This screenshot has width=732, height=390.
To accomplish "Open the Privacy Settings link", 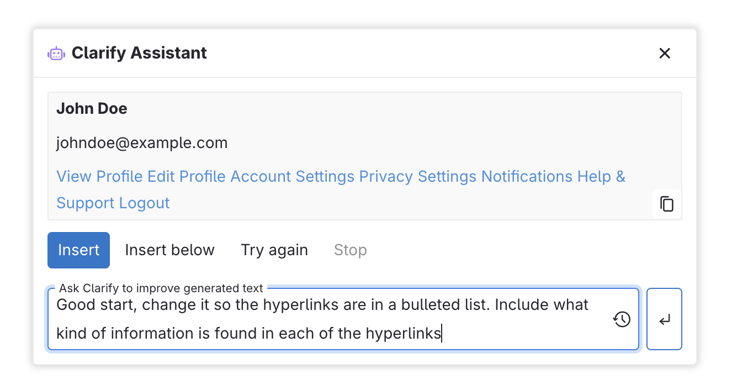I will pos(417,177).
